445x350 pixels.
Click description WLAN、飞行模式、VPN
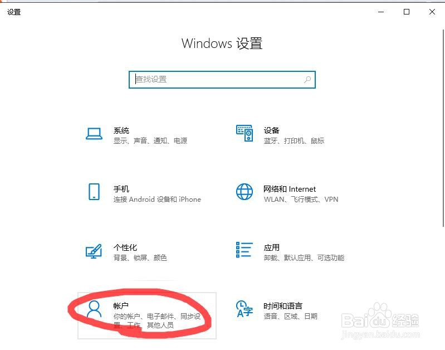point(301,200)
